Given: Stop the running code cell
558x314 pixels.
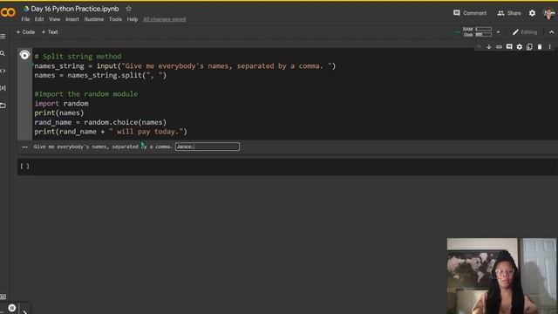Looking at the screenshot, I should click(24, 55).
